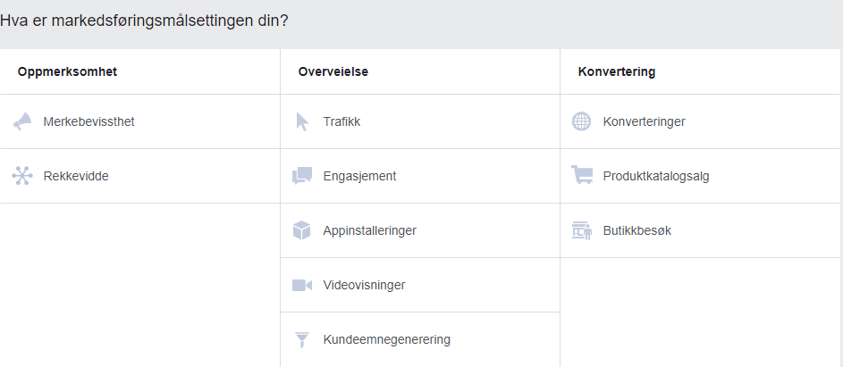
Task: Click the cursor arrow icon for Trafikk
Action: 302,121
